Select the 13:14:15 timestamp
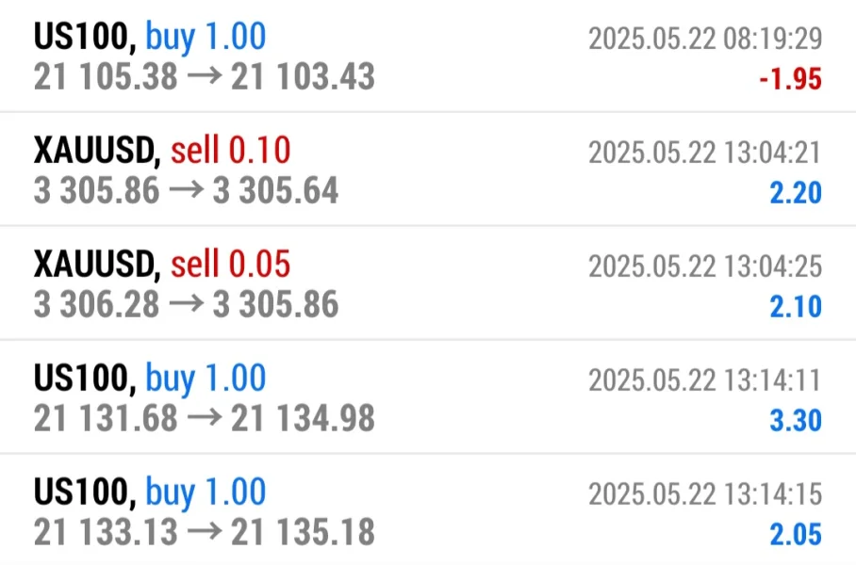The image size is (856, 565). [x=705, y=493]
